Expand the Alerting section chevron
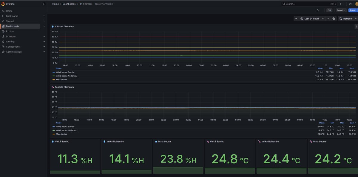 coord(44,42)
